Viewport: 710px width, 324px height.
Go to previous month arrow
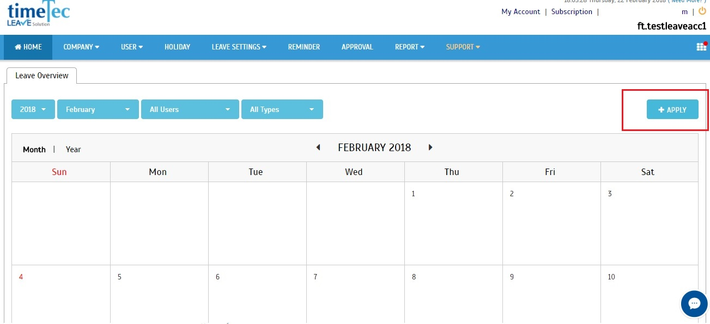click(x=318, y=147)
